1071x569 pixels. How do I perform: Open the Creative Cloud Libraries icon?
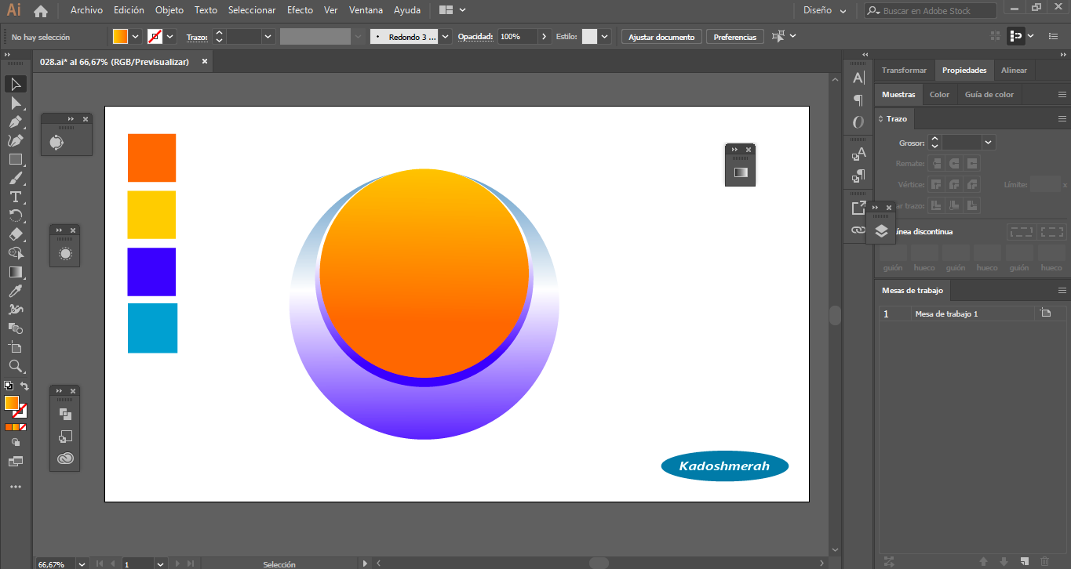(66, 458)
